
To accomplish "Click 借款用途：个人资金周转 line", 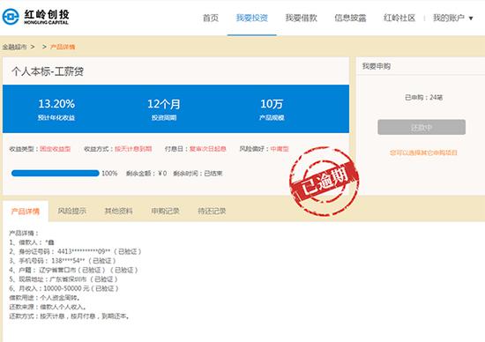I will coord(45,298).
